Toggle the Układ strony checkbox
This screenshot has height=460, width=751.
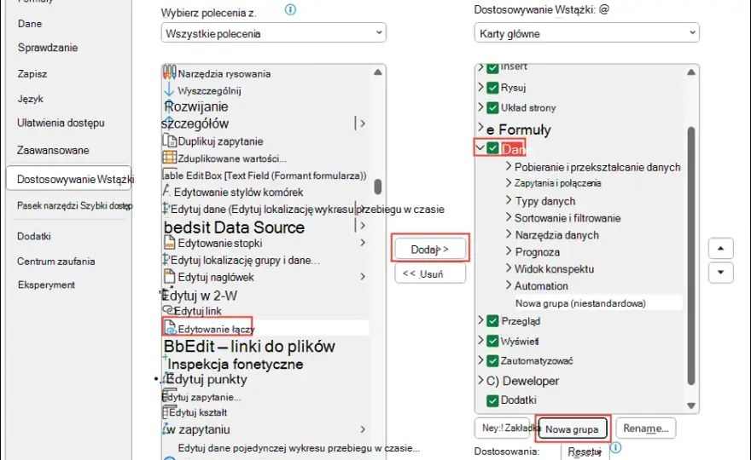492,107
